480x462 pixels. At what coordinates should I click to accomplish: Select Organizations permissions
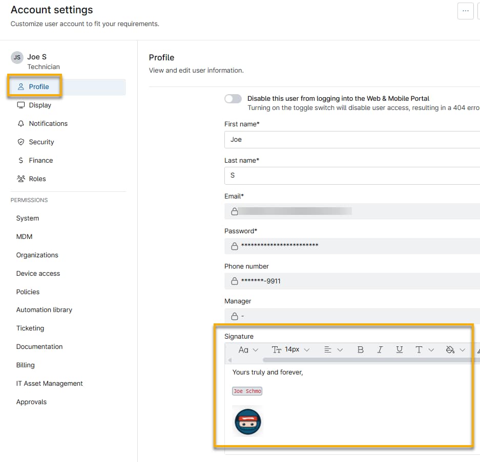click(x=37, y=255)
